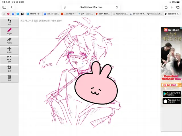
Task: Switch to the Subspace/G... tab
Action: (x=155, y=14)
